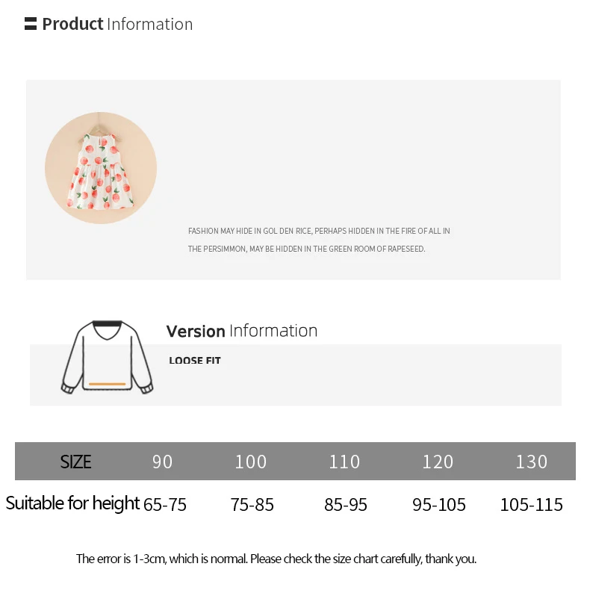This screenshot has height=596, width=590.
Task: Select size 100 in the size row
Action: tap(250, 462)
